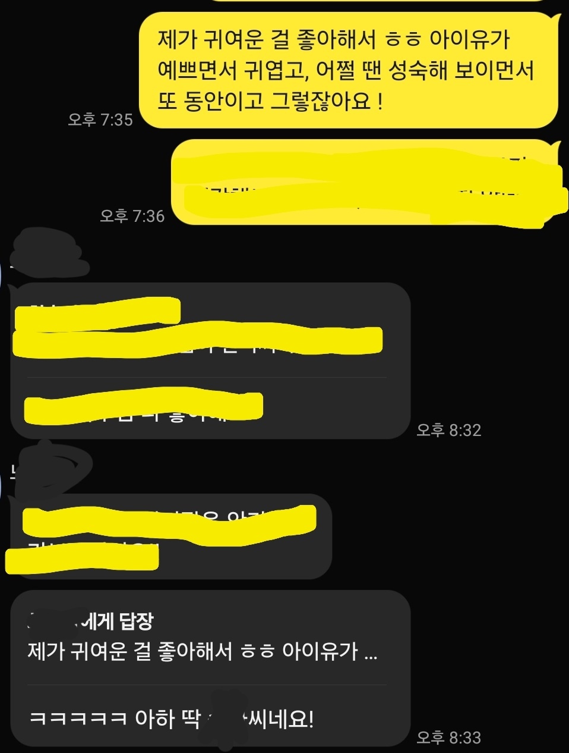Screen dimensions: 569x753
Task: Tap the 오후 7:36 timestamp
Action: click(x=132, y=216)
